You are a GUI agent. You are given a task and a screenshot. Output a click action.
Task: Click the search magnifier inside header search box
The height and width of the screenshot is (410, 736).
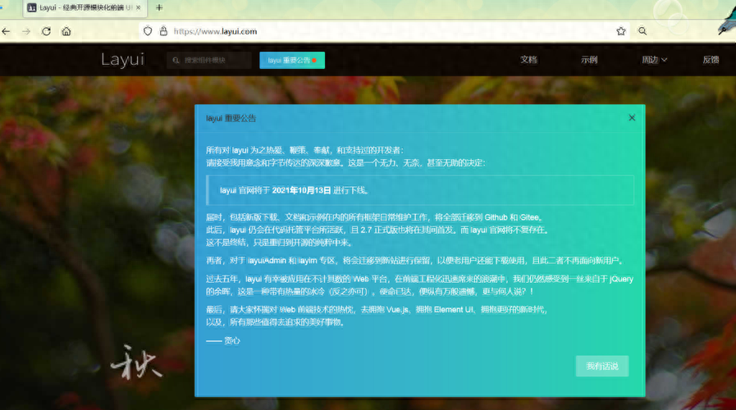point(176,60)
